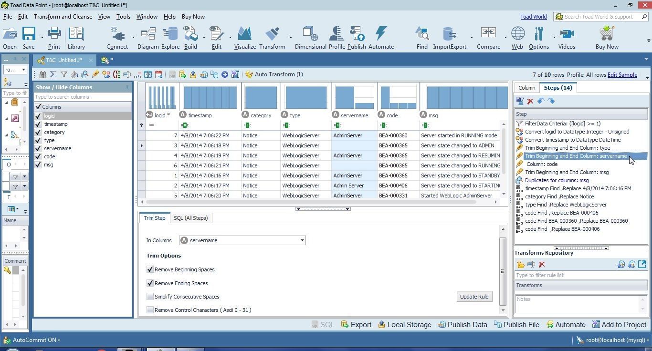Click the blue arrow circle icon in toolbar
The height and width of the screenshot is (351, 652).
point(224,74)
